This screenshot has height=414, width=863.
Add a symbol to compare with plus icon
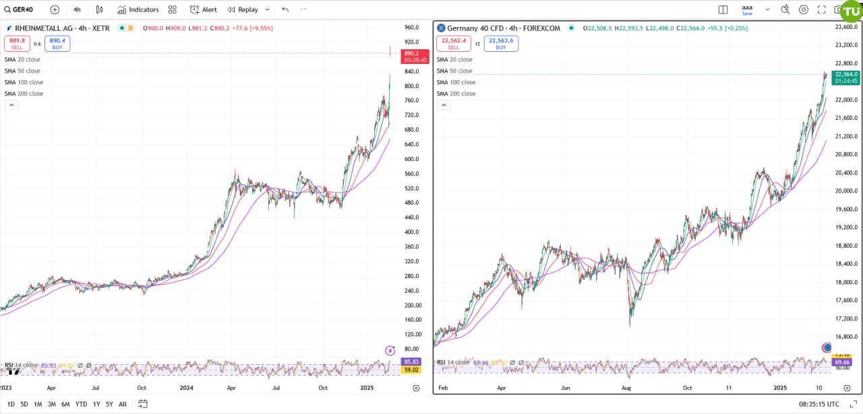click(x=55, y=9)
